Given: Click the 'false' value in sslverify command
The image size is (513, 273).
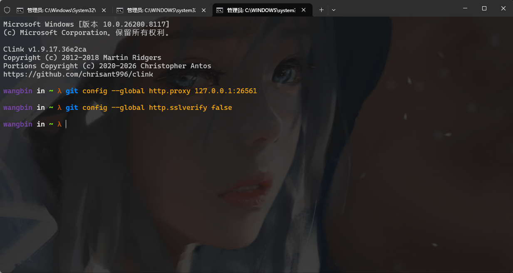Looking at the screenshot, I should [x=222, y=108].
